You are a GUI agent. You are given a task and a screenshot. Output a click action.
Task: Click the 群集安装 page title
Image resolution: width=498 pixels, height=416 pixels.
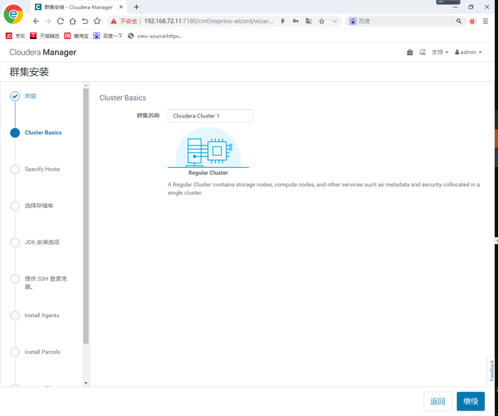coord(29,72)
